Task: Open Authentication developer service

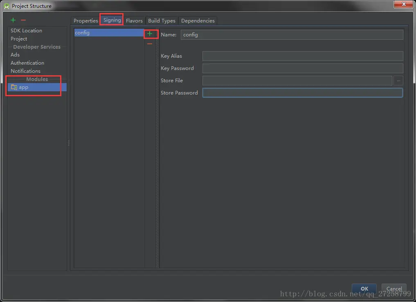Action: (27, 63)
